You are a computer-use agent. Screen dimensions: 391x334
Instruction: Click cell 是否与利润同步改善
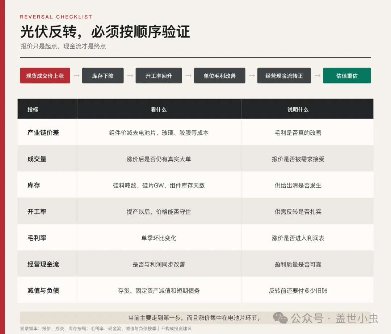159,264
